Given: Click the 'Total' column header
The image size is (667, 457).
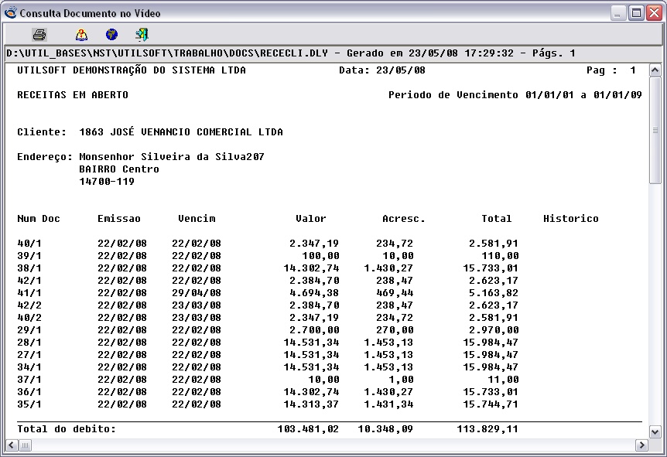Looking at the screenshot, I should 497,219.
